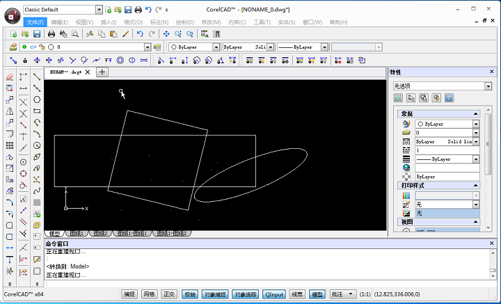Select the Ellipse draw tool

click(x=37, y=157)
